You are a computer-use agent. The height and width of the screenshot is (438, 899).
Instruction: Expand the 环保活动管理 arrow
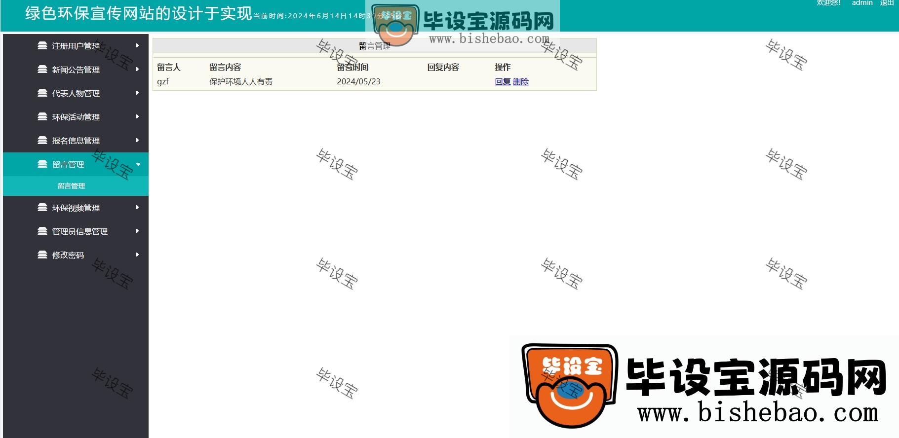(x=137, y=116)
